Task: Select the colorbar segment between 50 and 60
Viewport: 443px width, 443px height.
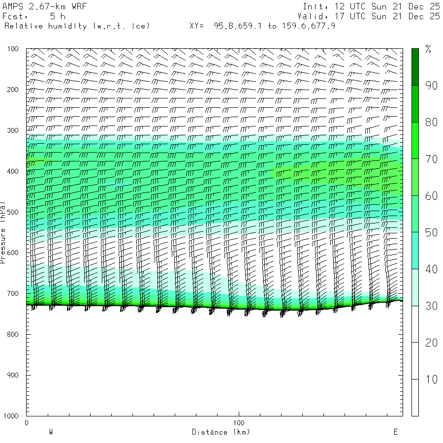Action: point(415,214)
